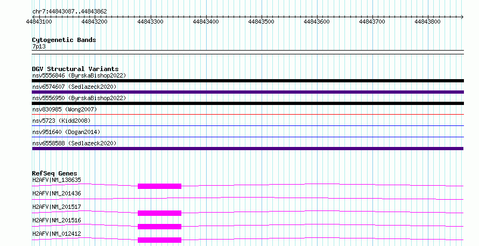Viewport: 479px width, 246px height.
Task: Open the nsv951640 (Dogan2014) variant label
Action: tap(66, 132)
